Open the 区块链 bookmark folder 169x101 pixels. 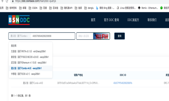pyautogui.click(x=54, y=8)
